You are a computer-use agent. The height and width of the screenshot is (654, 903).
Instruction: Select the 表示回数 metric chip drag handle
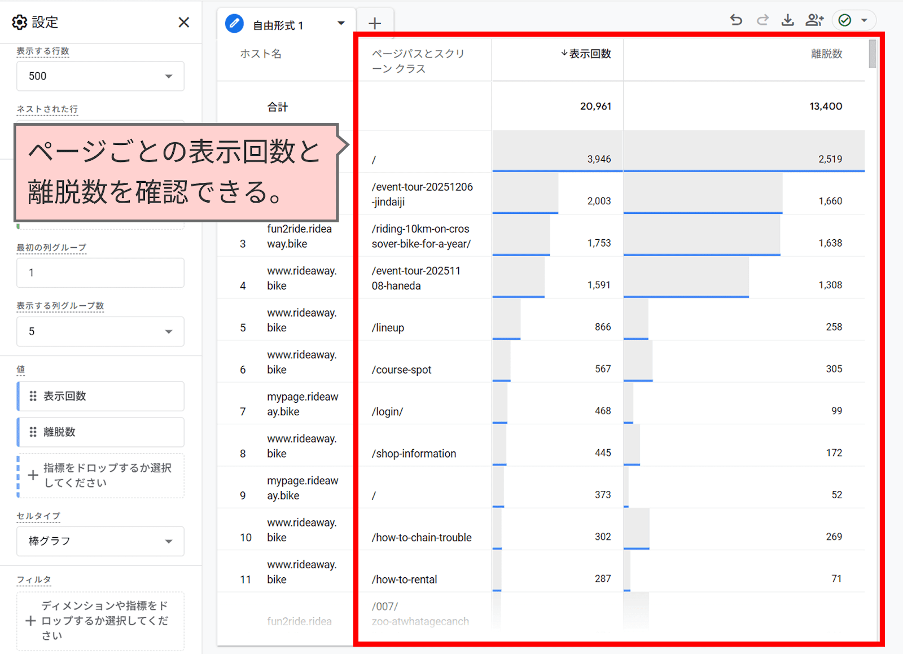32,396
